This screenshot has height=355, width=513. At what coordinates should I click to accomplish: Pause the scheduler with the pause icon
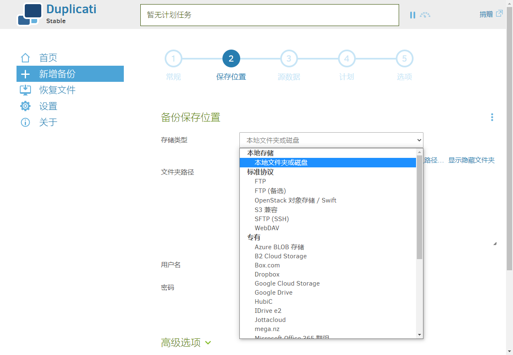[412, 15]
